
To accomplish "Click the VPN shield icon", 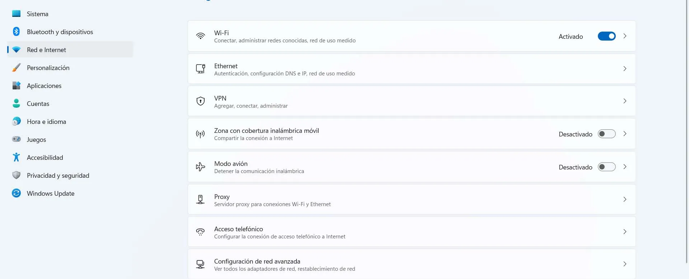I will (201, 101).
